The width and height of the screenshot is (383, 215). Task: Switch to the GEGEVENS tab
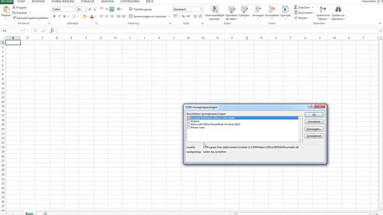click(x=108, y=1)
